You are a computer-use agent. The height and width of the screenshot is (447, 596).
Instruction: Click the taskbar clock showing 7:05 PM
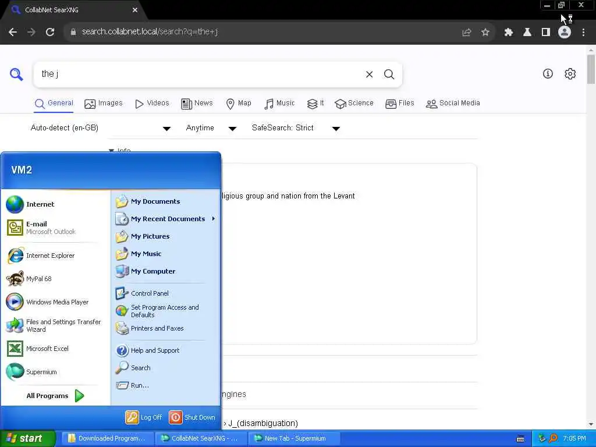coord(574,439)
